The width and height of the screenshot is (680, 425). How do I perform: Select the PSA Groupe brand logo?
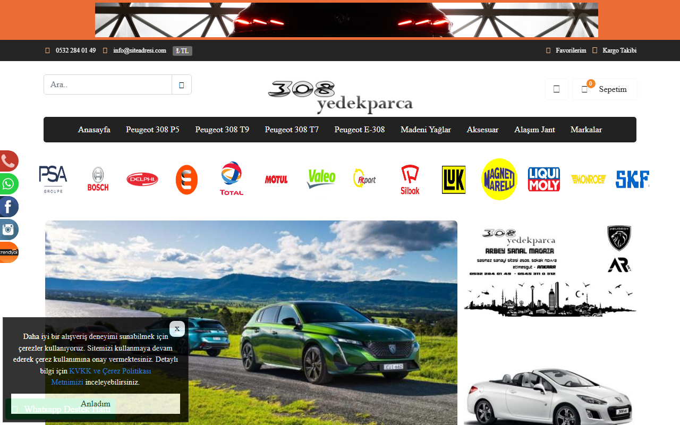coord(53,180)
